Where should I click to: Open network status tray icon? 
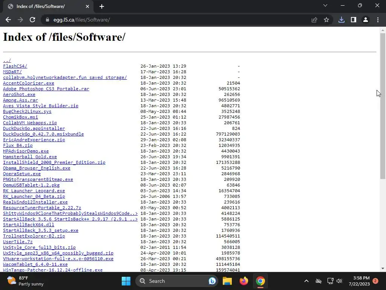(330, 281)
